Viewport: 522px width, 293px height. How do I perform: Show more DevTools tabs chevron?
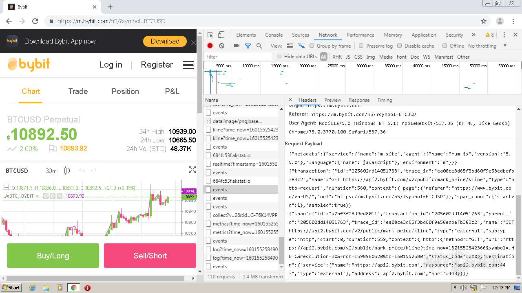tap(473, 35)
